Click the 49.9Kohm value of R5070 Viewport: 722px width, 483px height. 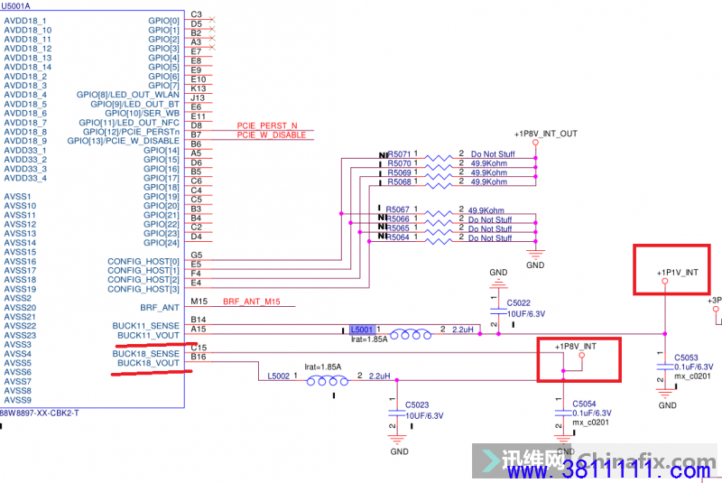point(489,163)
